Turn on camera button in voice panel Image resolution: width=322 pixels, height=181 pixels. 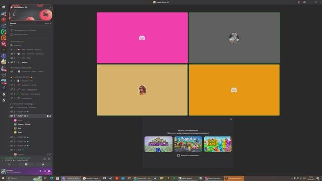9,164
